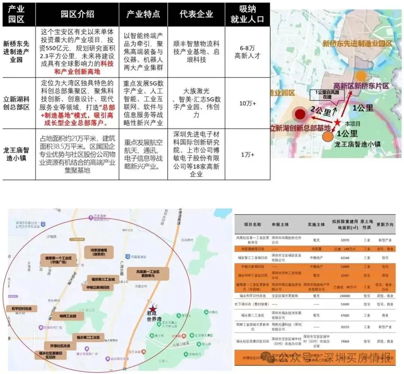
Task: Click the blue bus icon by 深圳市东部公交
Action: point(43,224)
